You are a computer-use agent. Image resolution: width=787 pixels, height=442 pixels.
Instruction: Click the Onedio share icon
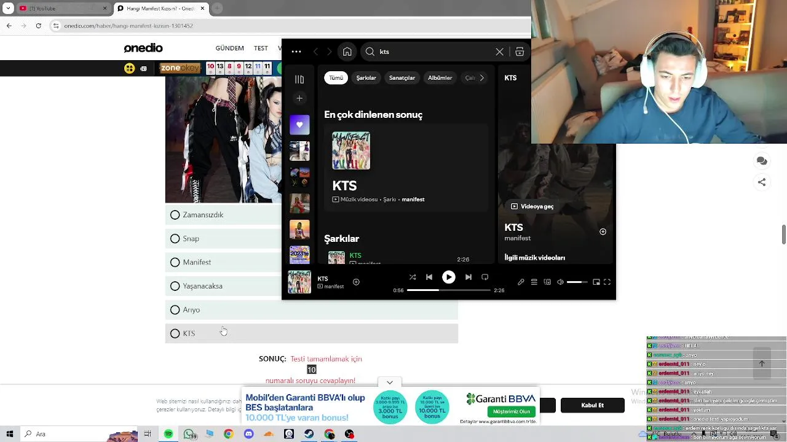click(762, 182)
